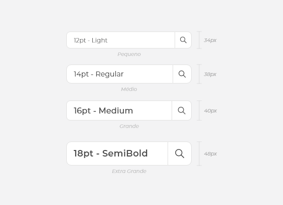The height and width of the screenshot is (205, 283).
Task: Focus the 12pt - Light search input
Action: tap(120, 40)
